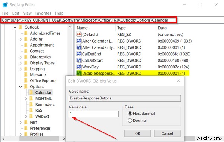Click the Value name field
The width and height of the screenshot is (224, 142).
pos(125,98)
